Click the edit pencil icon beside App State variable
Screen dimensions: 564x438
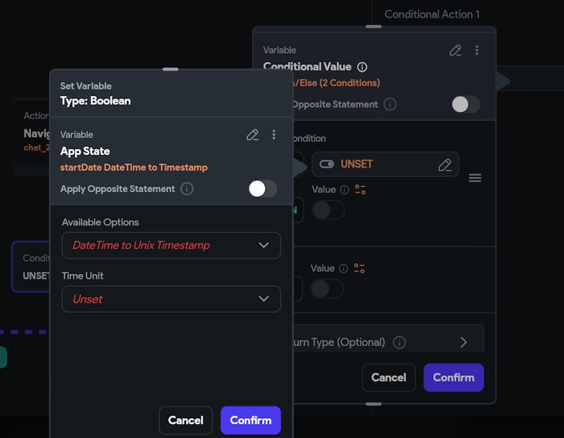point(253,135)
